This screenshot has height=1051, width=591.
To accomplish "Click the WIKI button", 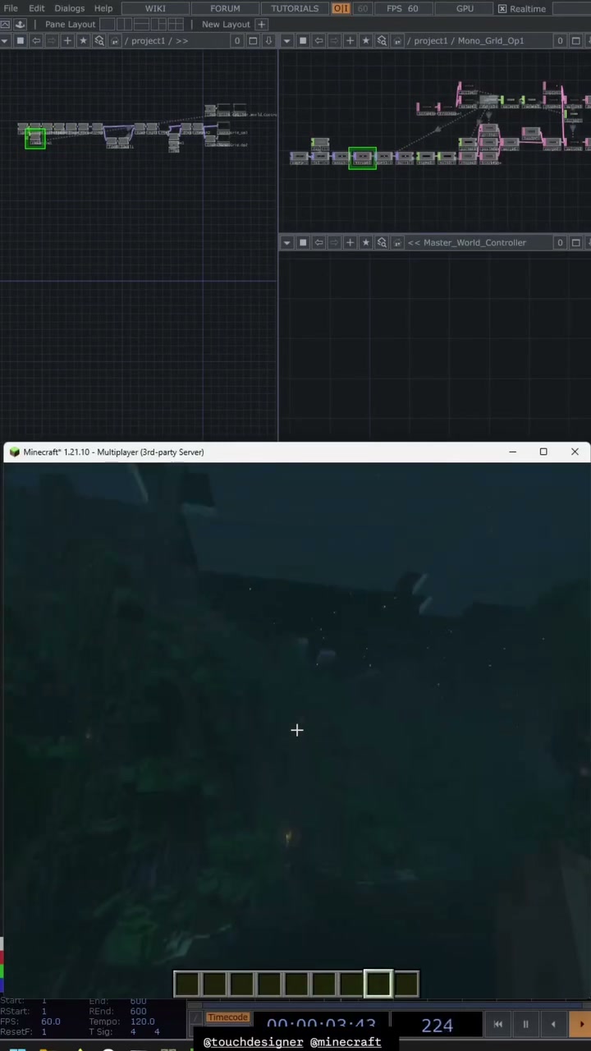I will click(155, 8).
